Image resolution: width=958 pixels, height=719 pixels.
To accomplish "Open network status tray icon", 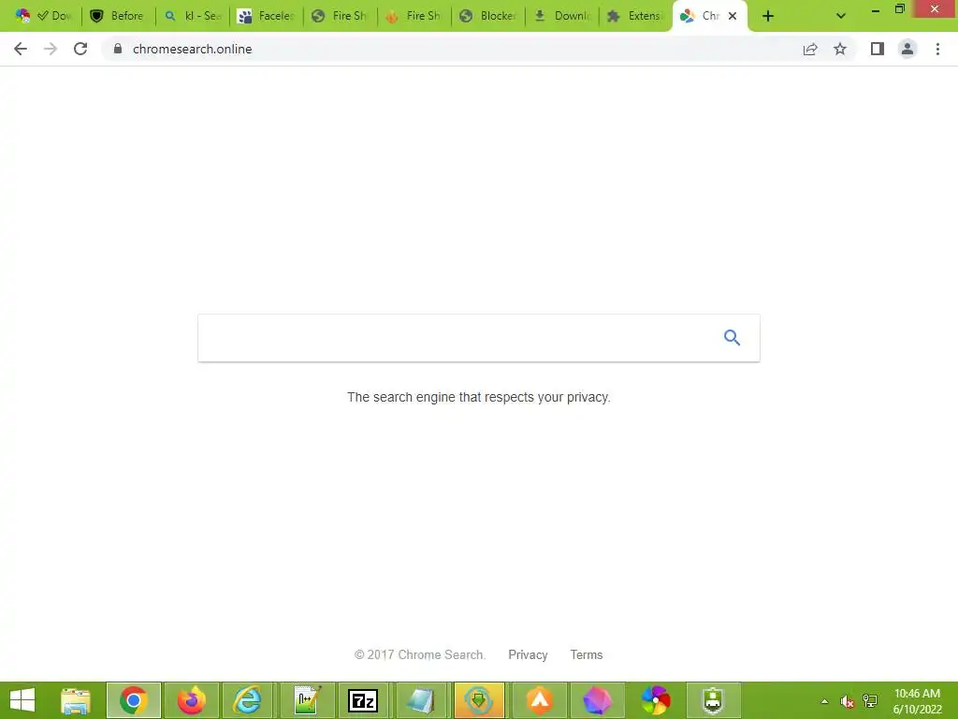I will [x=870, y=701].
